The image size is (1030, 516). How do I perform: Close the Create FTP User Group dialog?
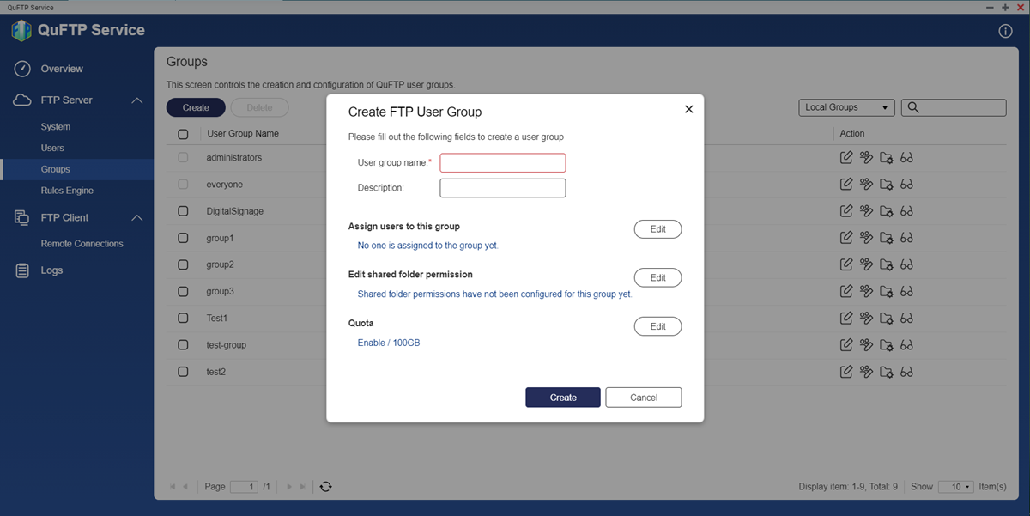click(688, 109)
